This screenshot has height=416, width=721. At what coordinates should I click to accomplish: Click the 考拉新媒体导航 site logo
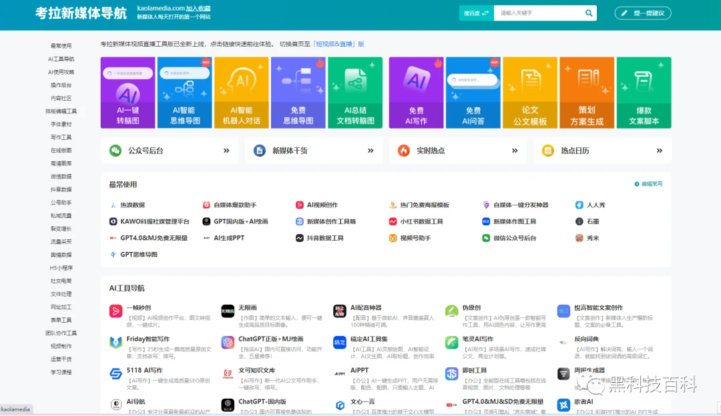click(81, 13)
